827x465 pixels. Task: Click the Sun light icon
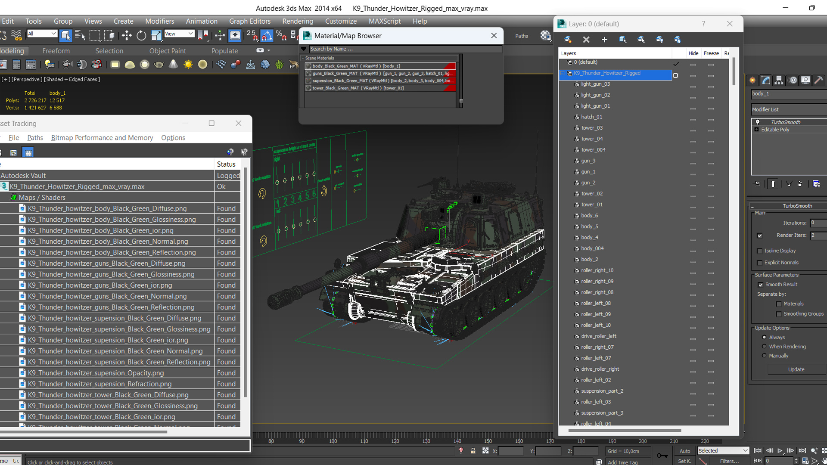coord(188,65)
